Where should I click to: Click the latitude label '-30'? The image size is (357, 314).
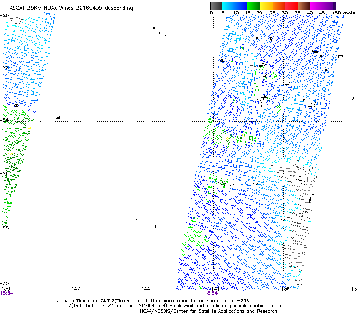(4, 283)
